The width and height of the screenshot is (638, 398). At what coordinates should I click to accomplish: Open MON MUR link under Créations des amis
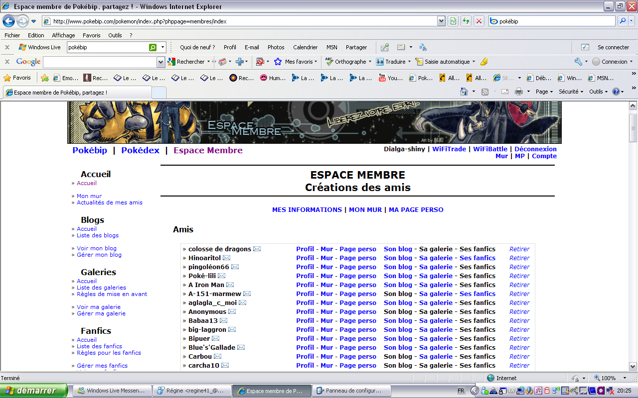click(x=365, y=209)
